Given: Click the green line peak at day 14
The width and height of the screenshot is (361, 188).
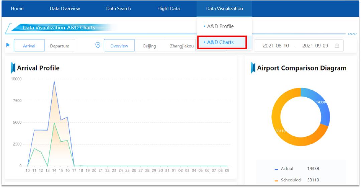Looking at the screenshot, I should [54, 123].
